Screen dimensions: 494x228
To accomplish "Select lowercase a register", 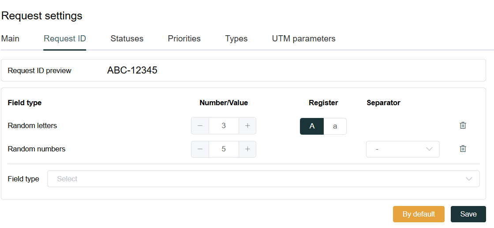I will click(x=335, y=126).
